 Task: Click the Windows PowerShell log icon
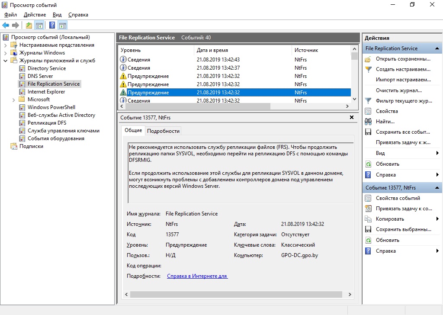pyautogui.click(x=22, y=107)
